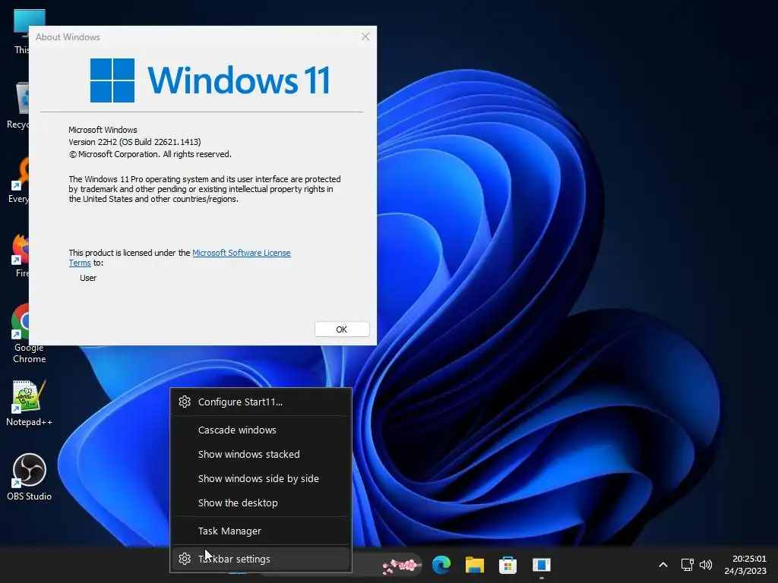Launch Microsoft Store from the taskbar
Image resolution: width=778 pixels, height=583 pixels.
click(x=508, y=565)
